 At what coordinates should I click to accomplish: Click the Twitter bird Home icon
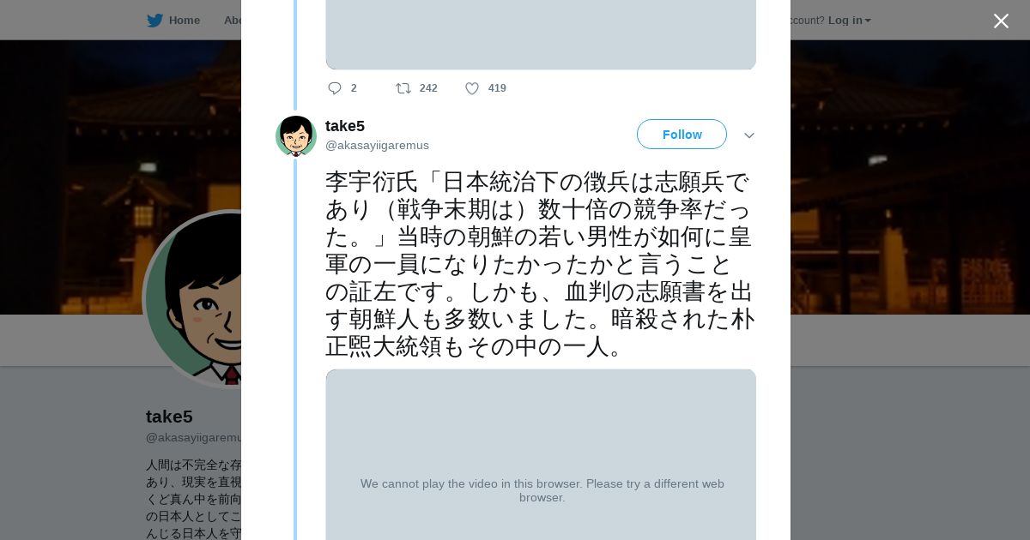pyautogui.click(x=154, y=21)
